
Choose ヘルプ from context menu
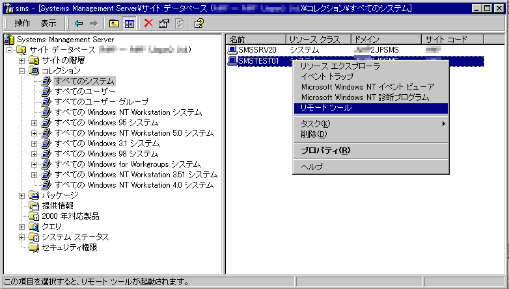click(x=371, y=167)
